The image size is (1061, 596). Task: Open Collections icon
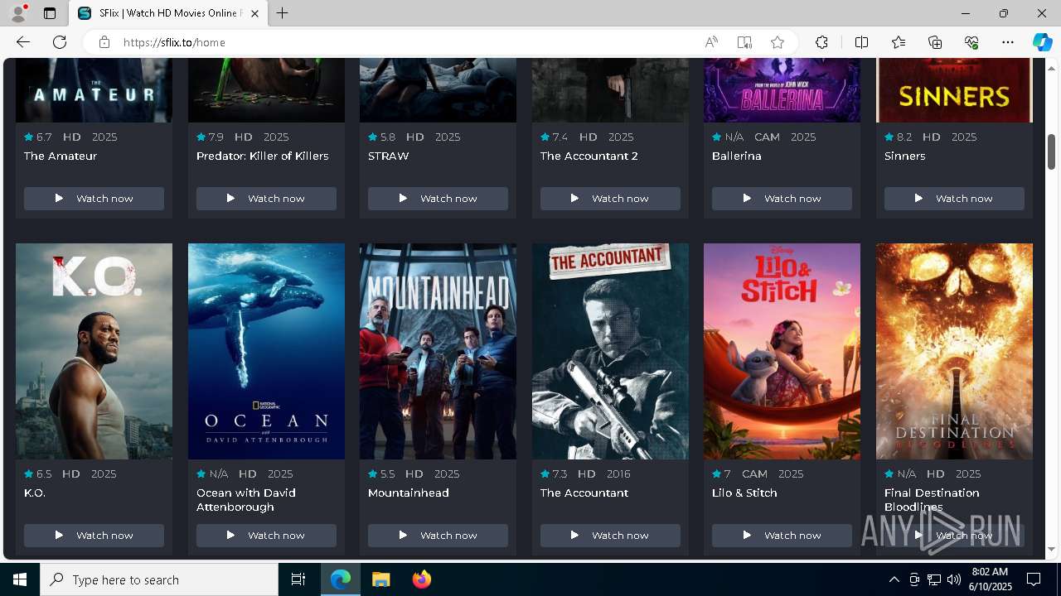[x=935, y=42]
